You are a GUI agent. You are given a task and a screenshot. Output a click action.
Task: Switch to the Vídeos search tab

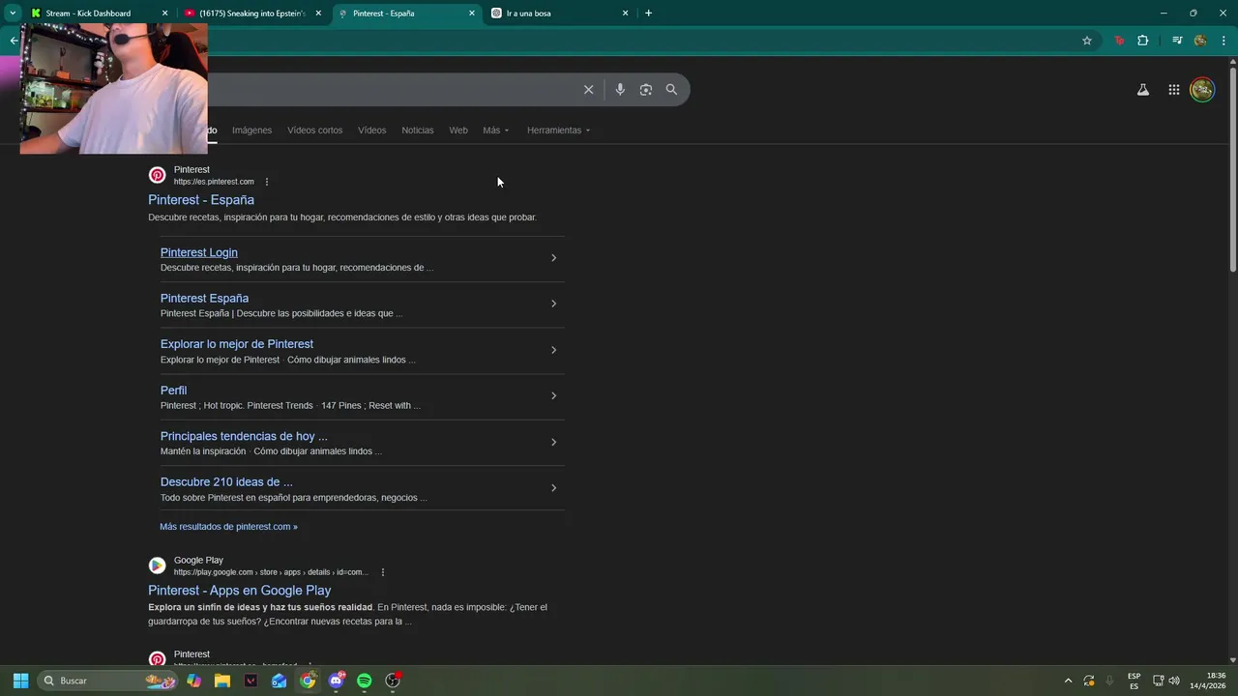(x=371, y=130)
